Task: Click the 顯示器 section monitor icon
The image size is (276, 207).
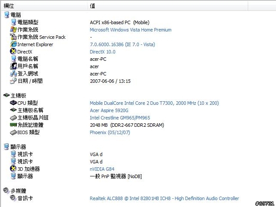Action: tap(6, 147)
